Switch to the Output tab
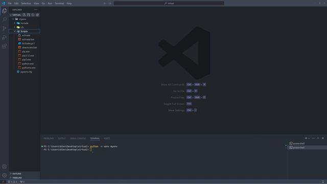 (62, 139)
